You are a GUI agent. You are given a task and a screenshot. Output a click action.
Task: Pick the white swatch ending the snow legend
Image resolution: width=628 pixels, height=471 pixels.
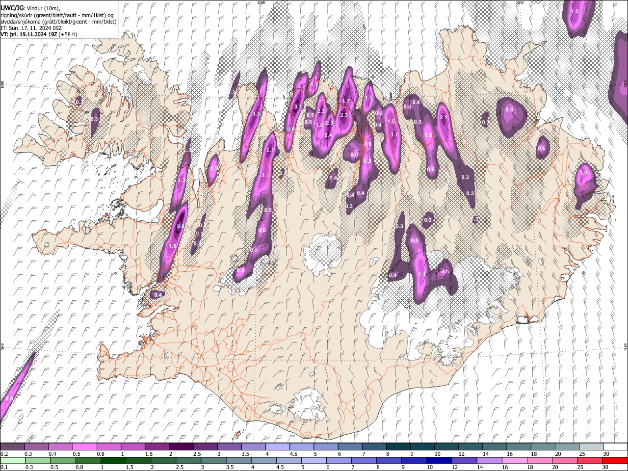click(x=615, y=446)
